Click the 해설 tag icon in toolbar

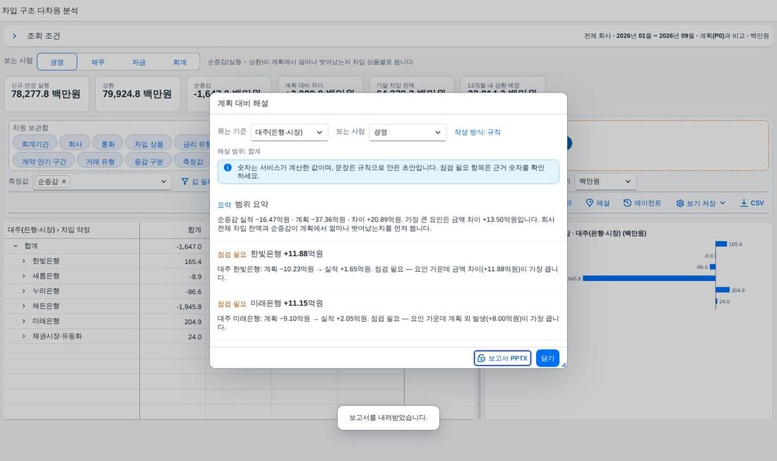pos(590,203)
